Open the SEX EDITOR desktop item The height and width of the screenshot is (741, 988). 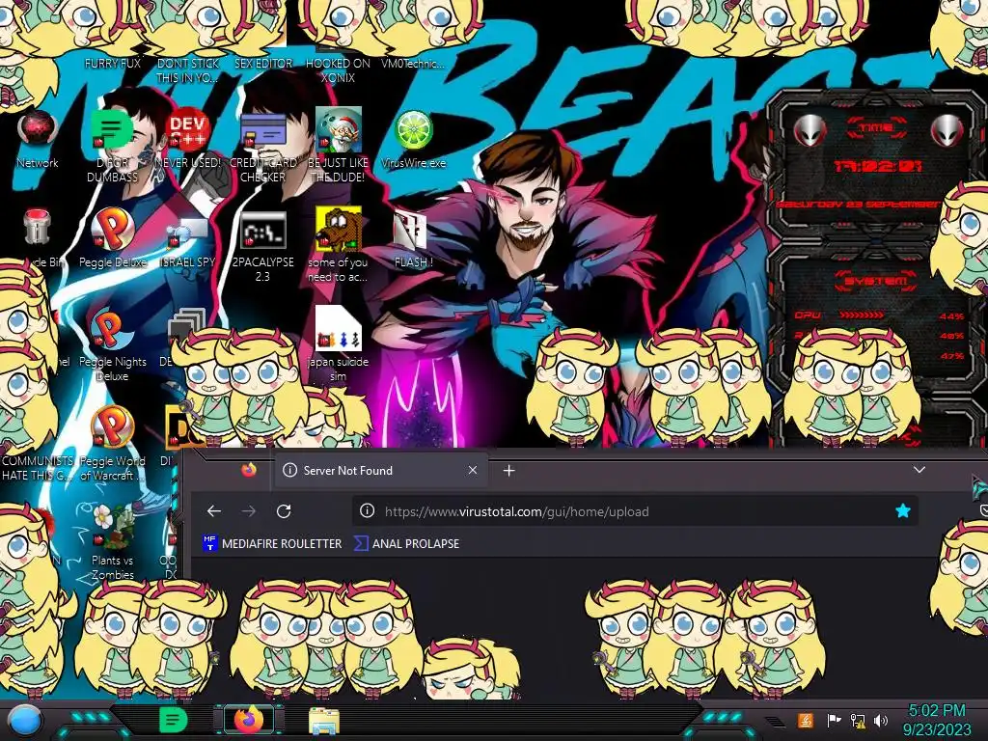(263, 63)
